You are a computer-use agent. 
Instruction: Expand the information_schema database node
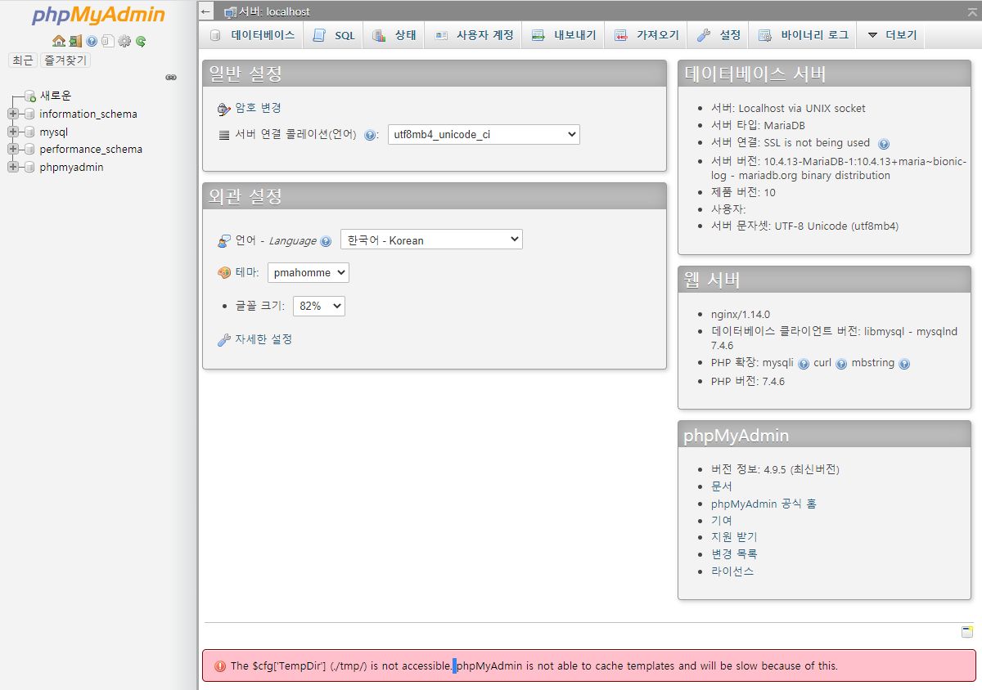pos(12,114)
